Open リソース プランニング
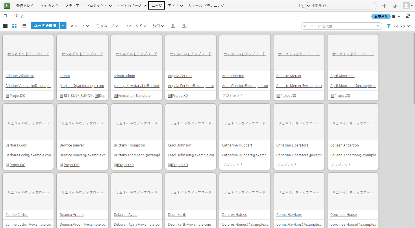The height and width of the screenshot is (228, 415). 206,6
